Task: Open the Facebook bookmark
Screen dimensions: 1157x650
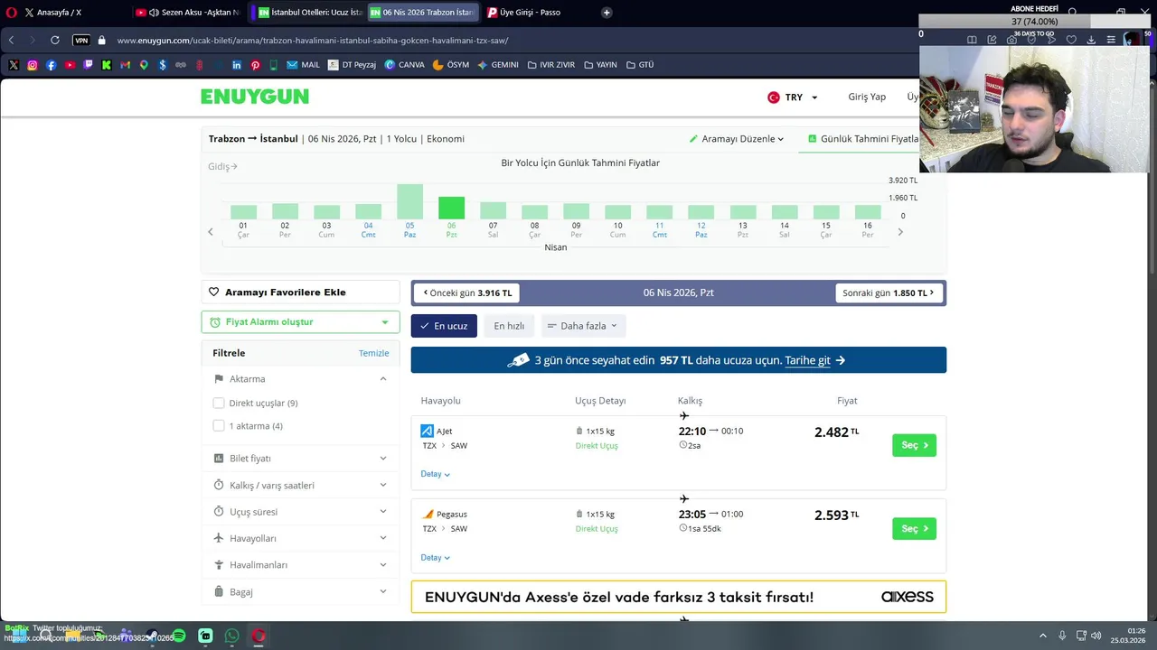Action: pyautogui.click(x=51, y=65)
